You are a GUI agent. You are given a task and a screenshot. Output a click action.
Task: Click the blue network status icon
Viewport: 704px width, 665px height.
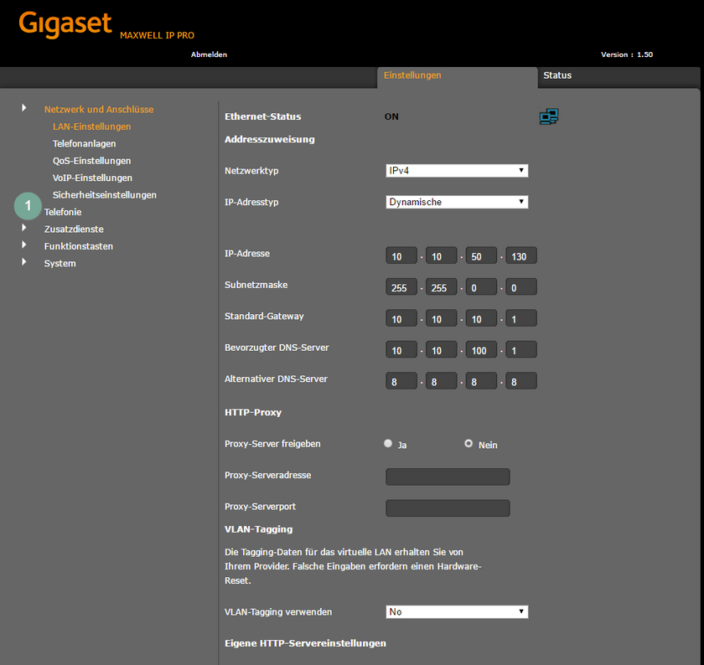(x=549, y=116)
